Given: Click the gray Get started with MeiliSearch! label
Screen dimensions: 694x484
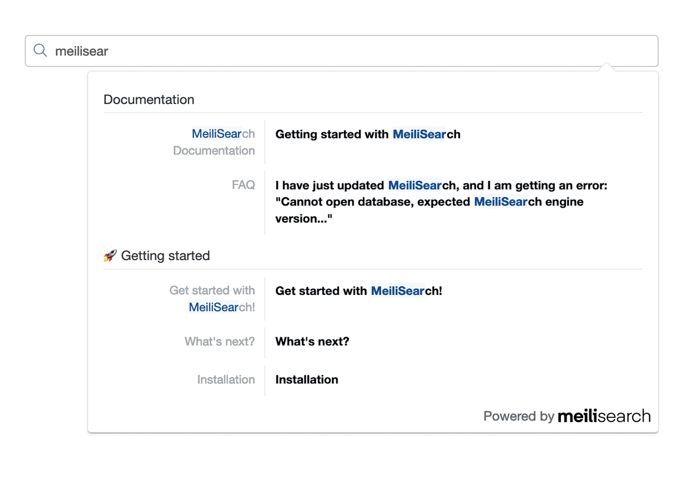Looking at the screenshot, I should click(x=212, y=299).
